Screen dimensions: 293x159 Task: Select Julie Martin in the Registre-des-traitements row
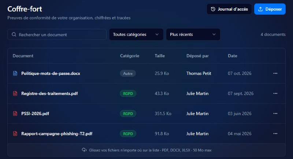click(197, 93)
